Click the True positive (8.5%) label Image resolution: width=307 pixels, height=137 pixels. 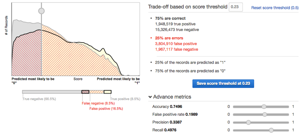125,99
